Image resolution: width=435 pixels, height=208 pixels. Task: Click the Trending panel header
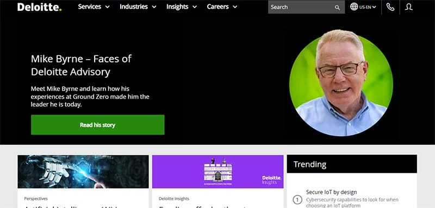click(352, 164)
